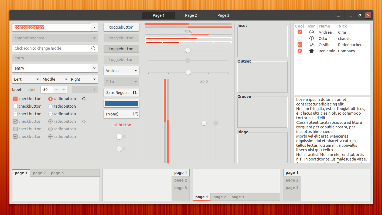This screenshot has width=382, height=215.
Task: Select page 3 tab in the top-tabbed notebook
Action: (x=57, y=173)
